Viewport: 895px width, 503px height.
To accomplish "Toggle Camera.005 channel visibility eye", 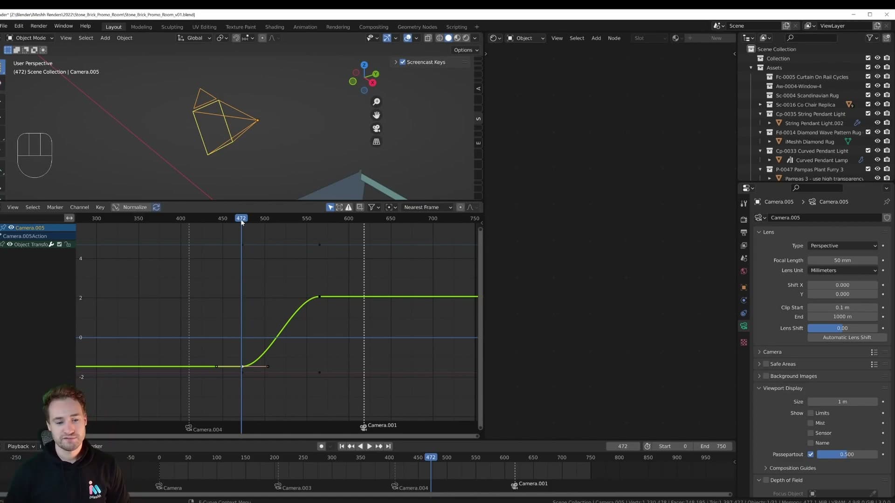I will pyautogui.click(x=11, y=228).
